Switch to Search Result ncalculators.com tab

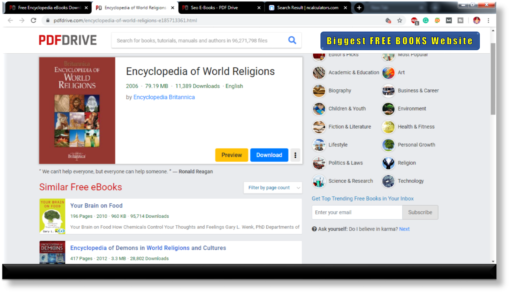(x=307, y=8)
